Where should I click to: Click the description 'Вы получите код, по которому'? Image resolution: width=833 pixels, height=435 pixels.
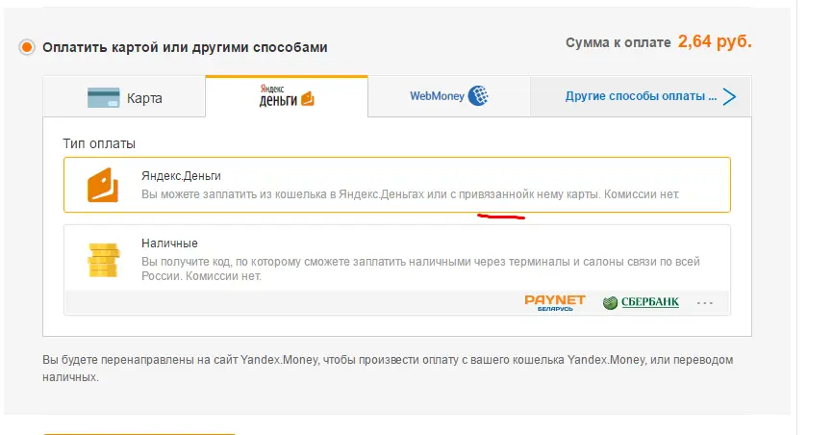coord(420,269)
